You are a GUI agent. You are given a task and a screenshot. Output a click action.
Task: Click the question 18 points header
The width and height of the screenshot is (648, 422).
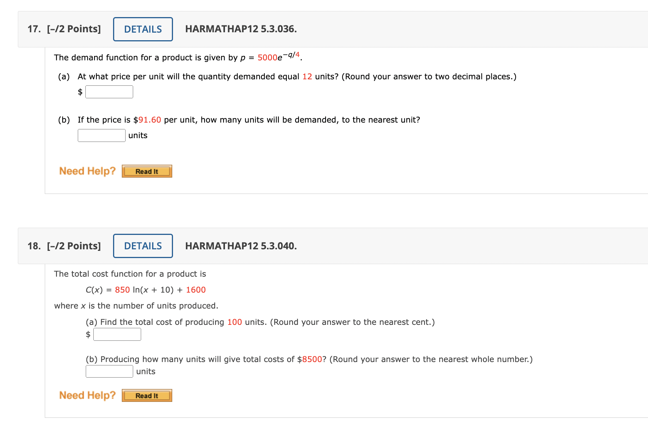tap(64, 246)
